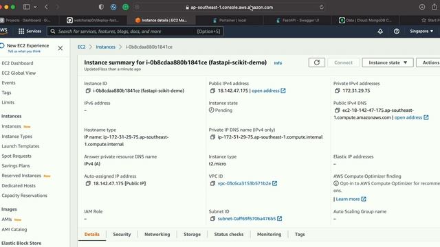Image resolution: width=440 pixels, height=247 pixels.
Task: Open Instance Types in sidebar
Action: (16, 137)
